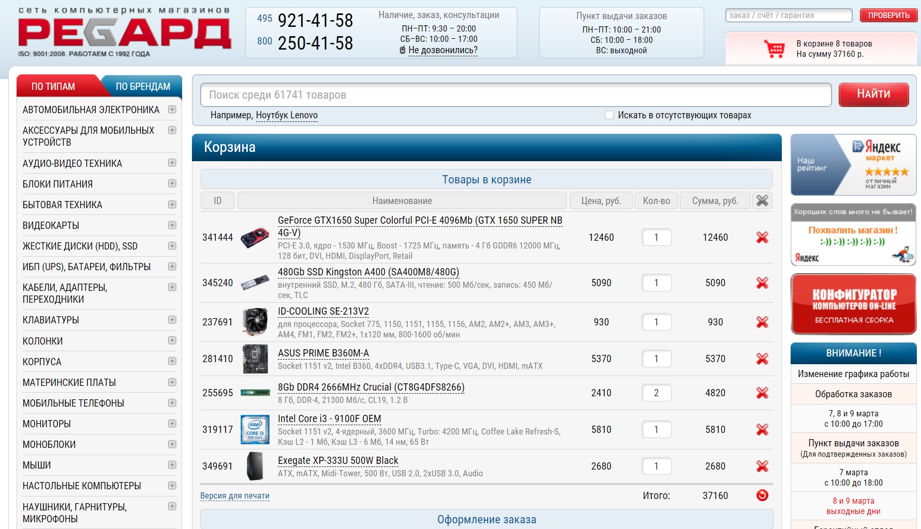The width and height of the screenshot is (921, 529).
Task: Expand the Видеокарты category
Action: (172, 225)
